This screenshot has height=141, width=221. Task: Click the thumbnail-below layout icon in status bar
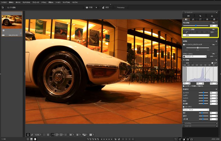(31, 139)
